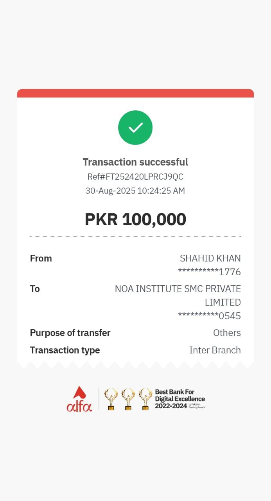Image resolution: width=271 pixels, height=501 pixels.
Task: Click the PKR 100,000 amount
Action: 135,219
